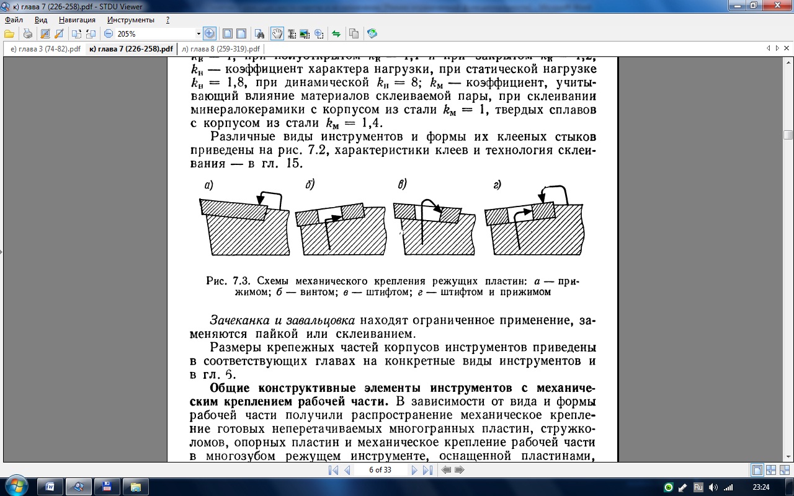The image size is (794, 496).
Task: Navigate forward in view history
Action: [x=460, y=470]
